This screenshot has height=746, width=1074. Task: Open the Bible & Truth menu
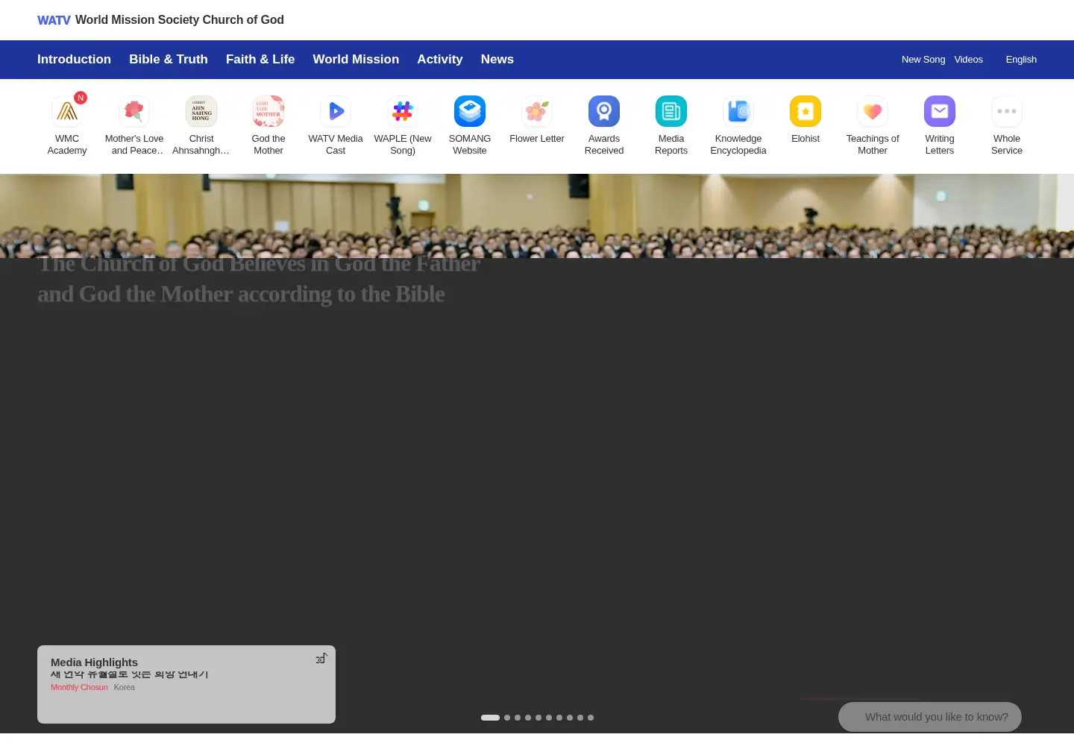[169, 60]
